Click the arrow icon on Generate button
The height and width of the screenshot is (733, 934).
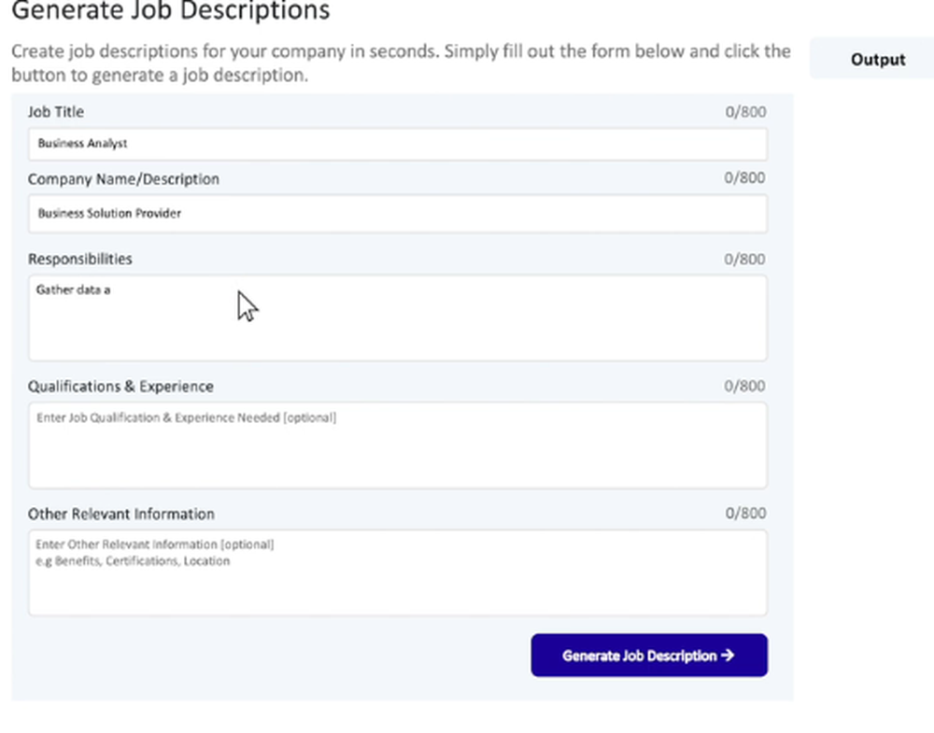tap(729, 655)
